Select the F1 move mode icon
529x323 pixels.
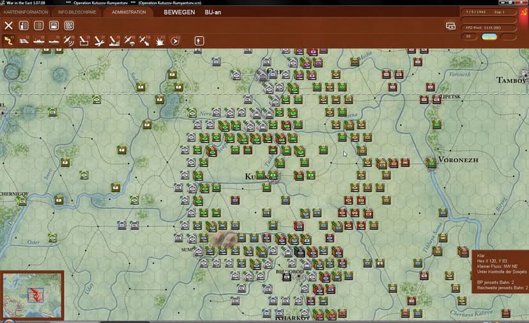[x=8, y=41]
